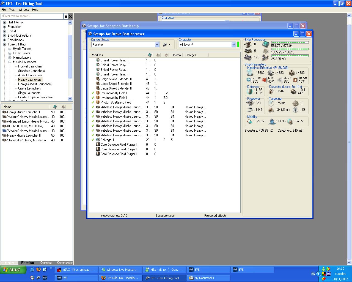Click the drone bay icon beside 25 / 25 m3

coord(266,58)
